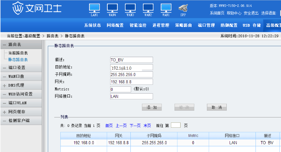
Task: Click the page number jump field
Action: (176, 125)
